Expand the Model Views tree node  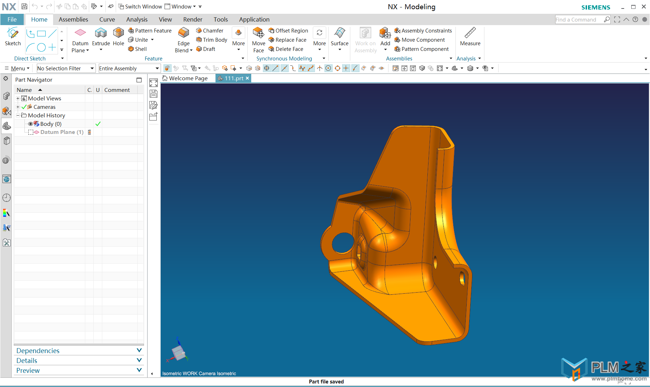[x=18, y=98]
